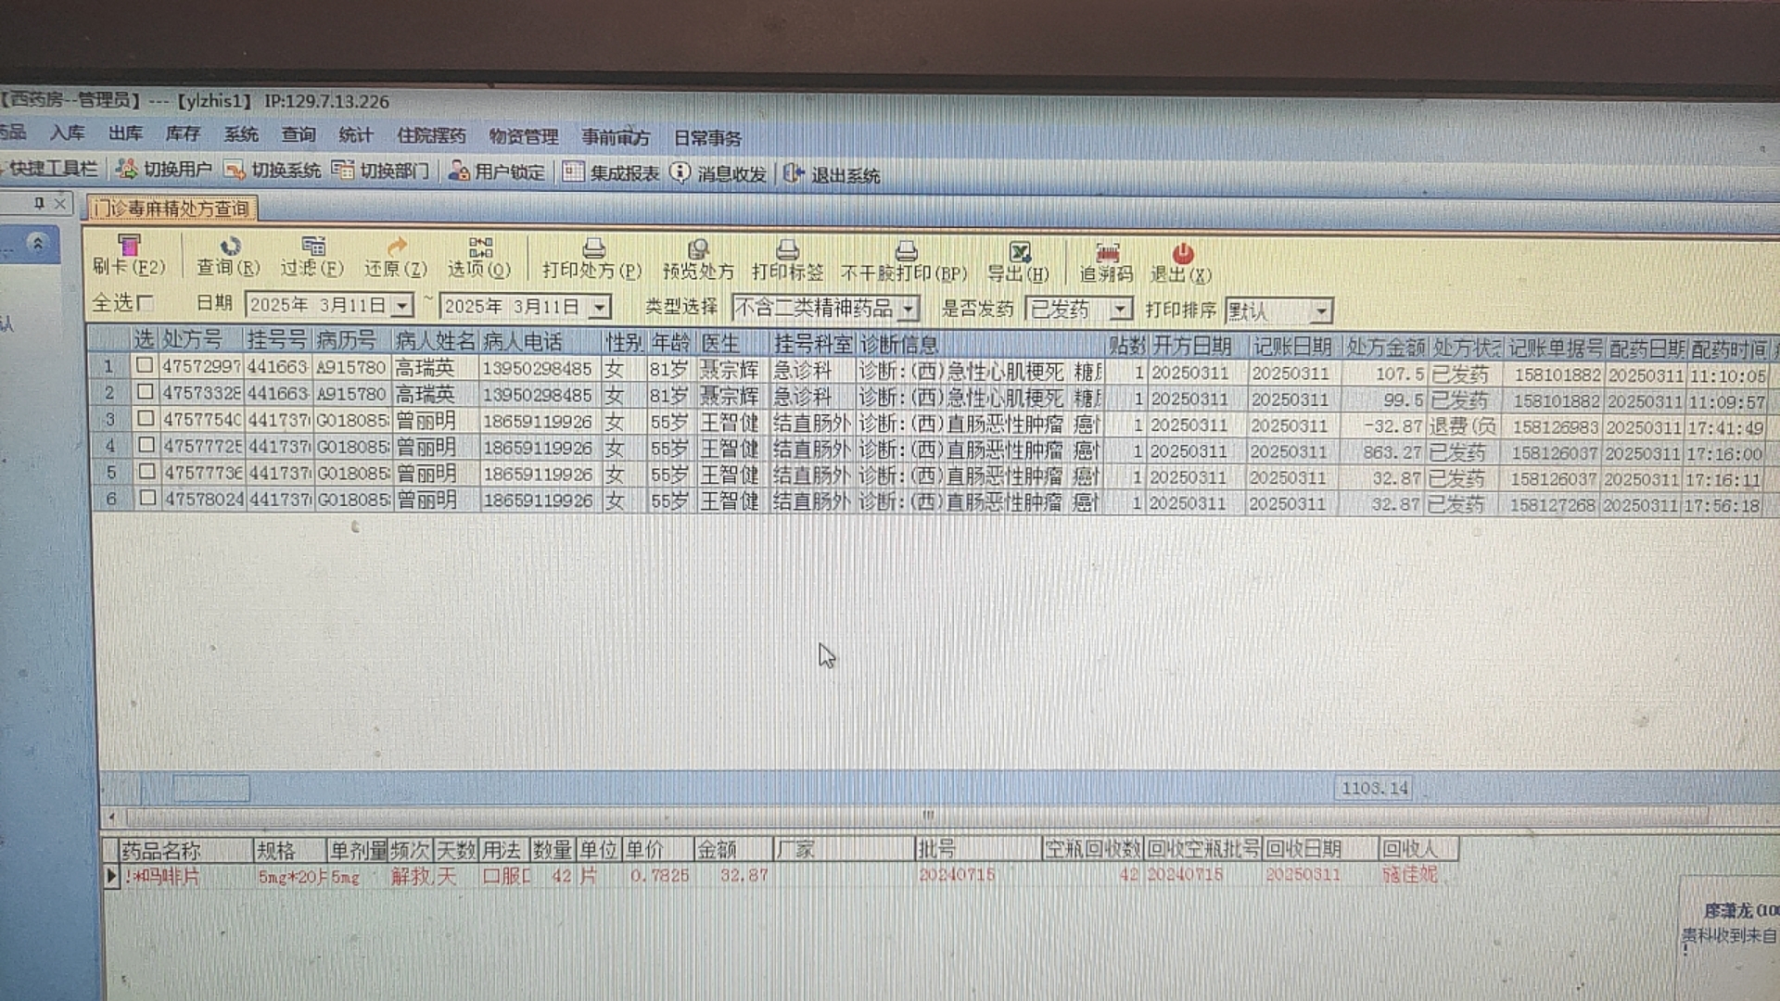
Task: Click the 导出(H) Excel export icon
Action: click(1019, 252)
